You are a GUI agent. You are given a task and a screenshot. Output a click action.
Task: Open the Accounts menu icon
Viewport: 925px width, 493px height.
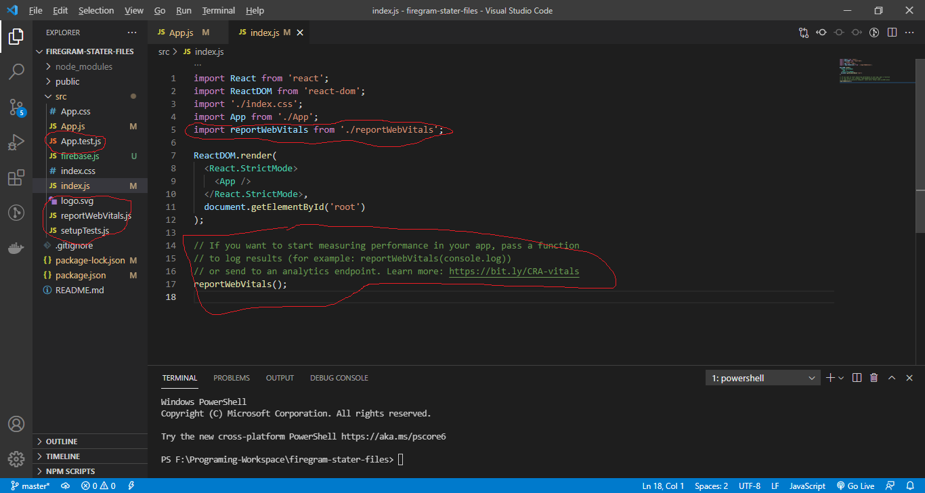16,424
